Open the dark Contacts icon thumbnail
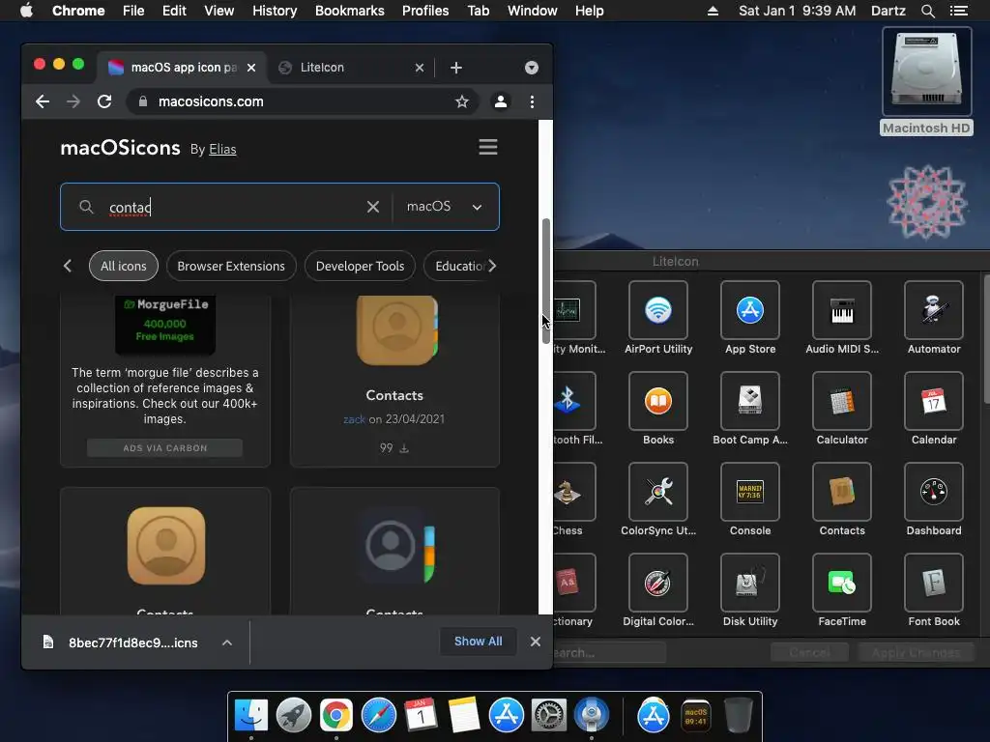990x742 pixels. [x=395, y=546]
